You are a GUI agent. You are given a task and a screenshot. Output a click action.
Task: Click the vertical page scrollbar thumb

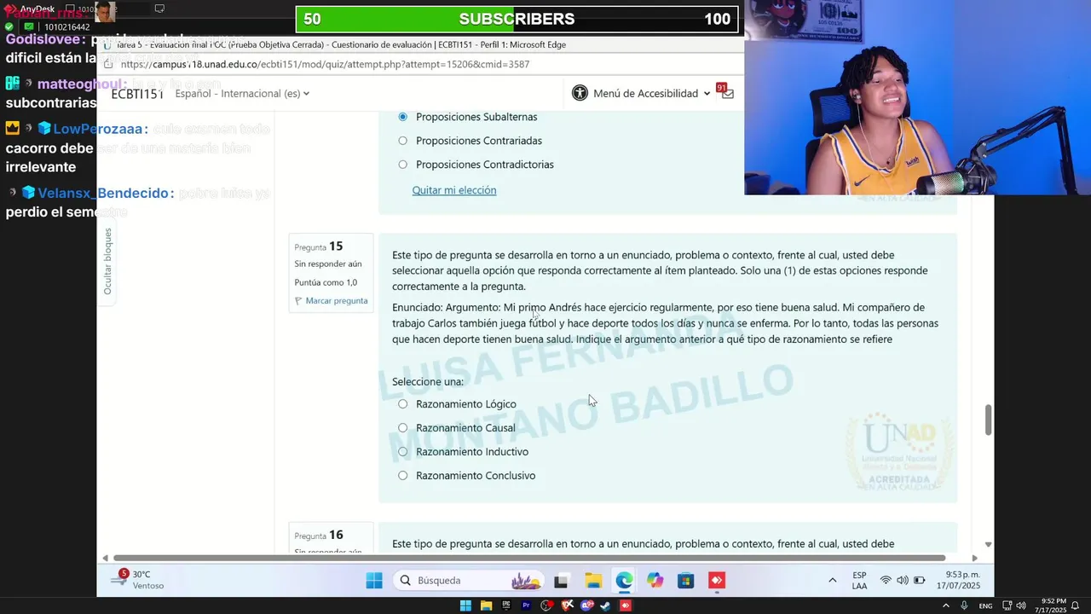(x=988, y=420)
